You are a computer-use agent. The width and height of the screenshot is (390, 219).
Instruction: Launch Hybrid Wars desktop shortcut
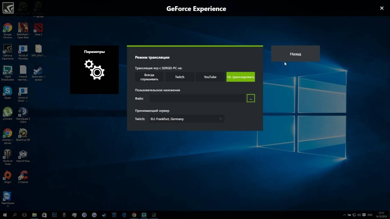(x=23, y=156)
